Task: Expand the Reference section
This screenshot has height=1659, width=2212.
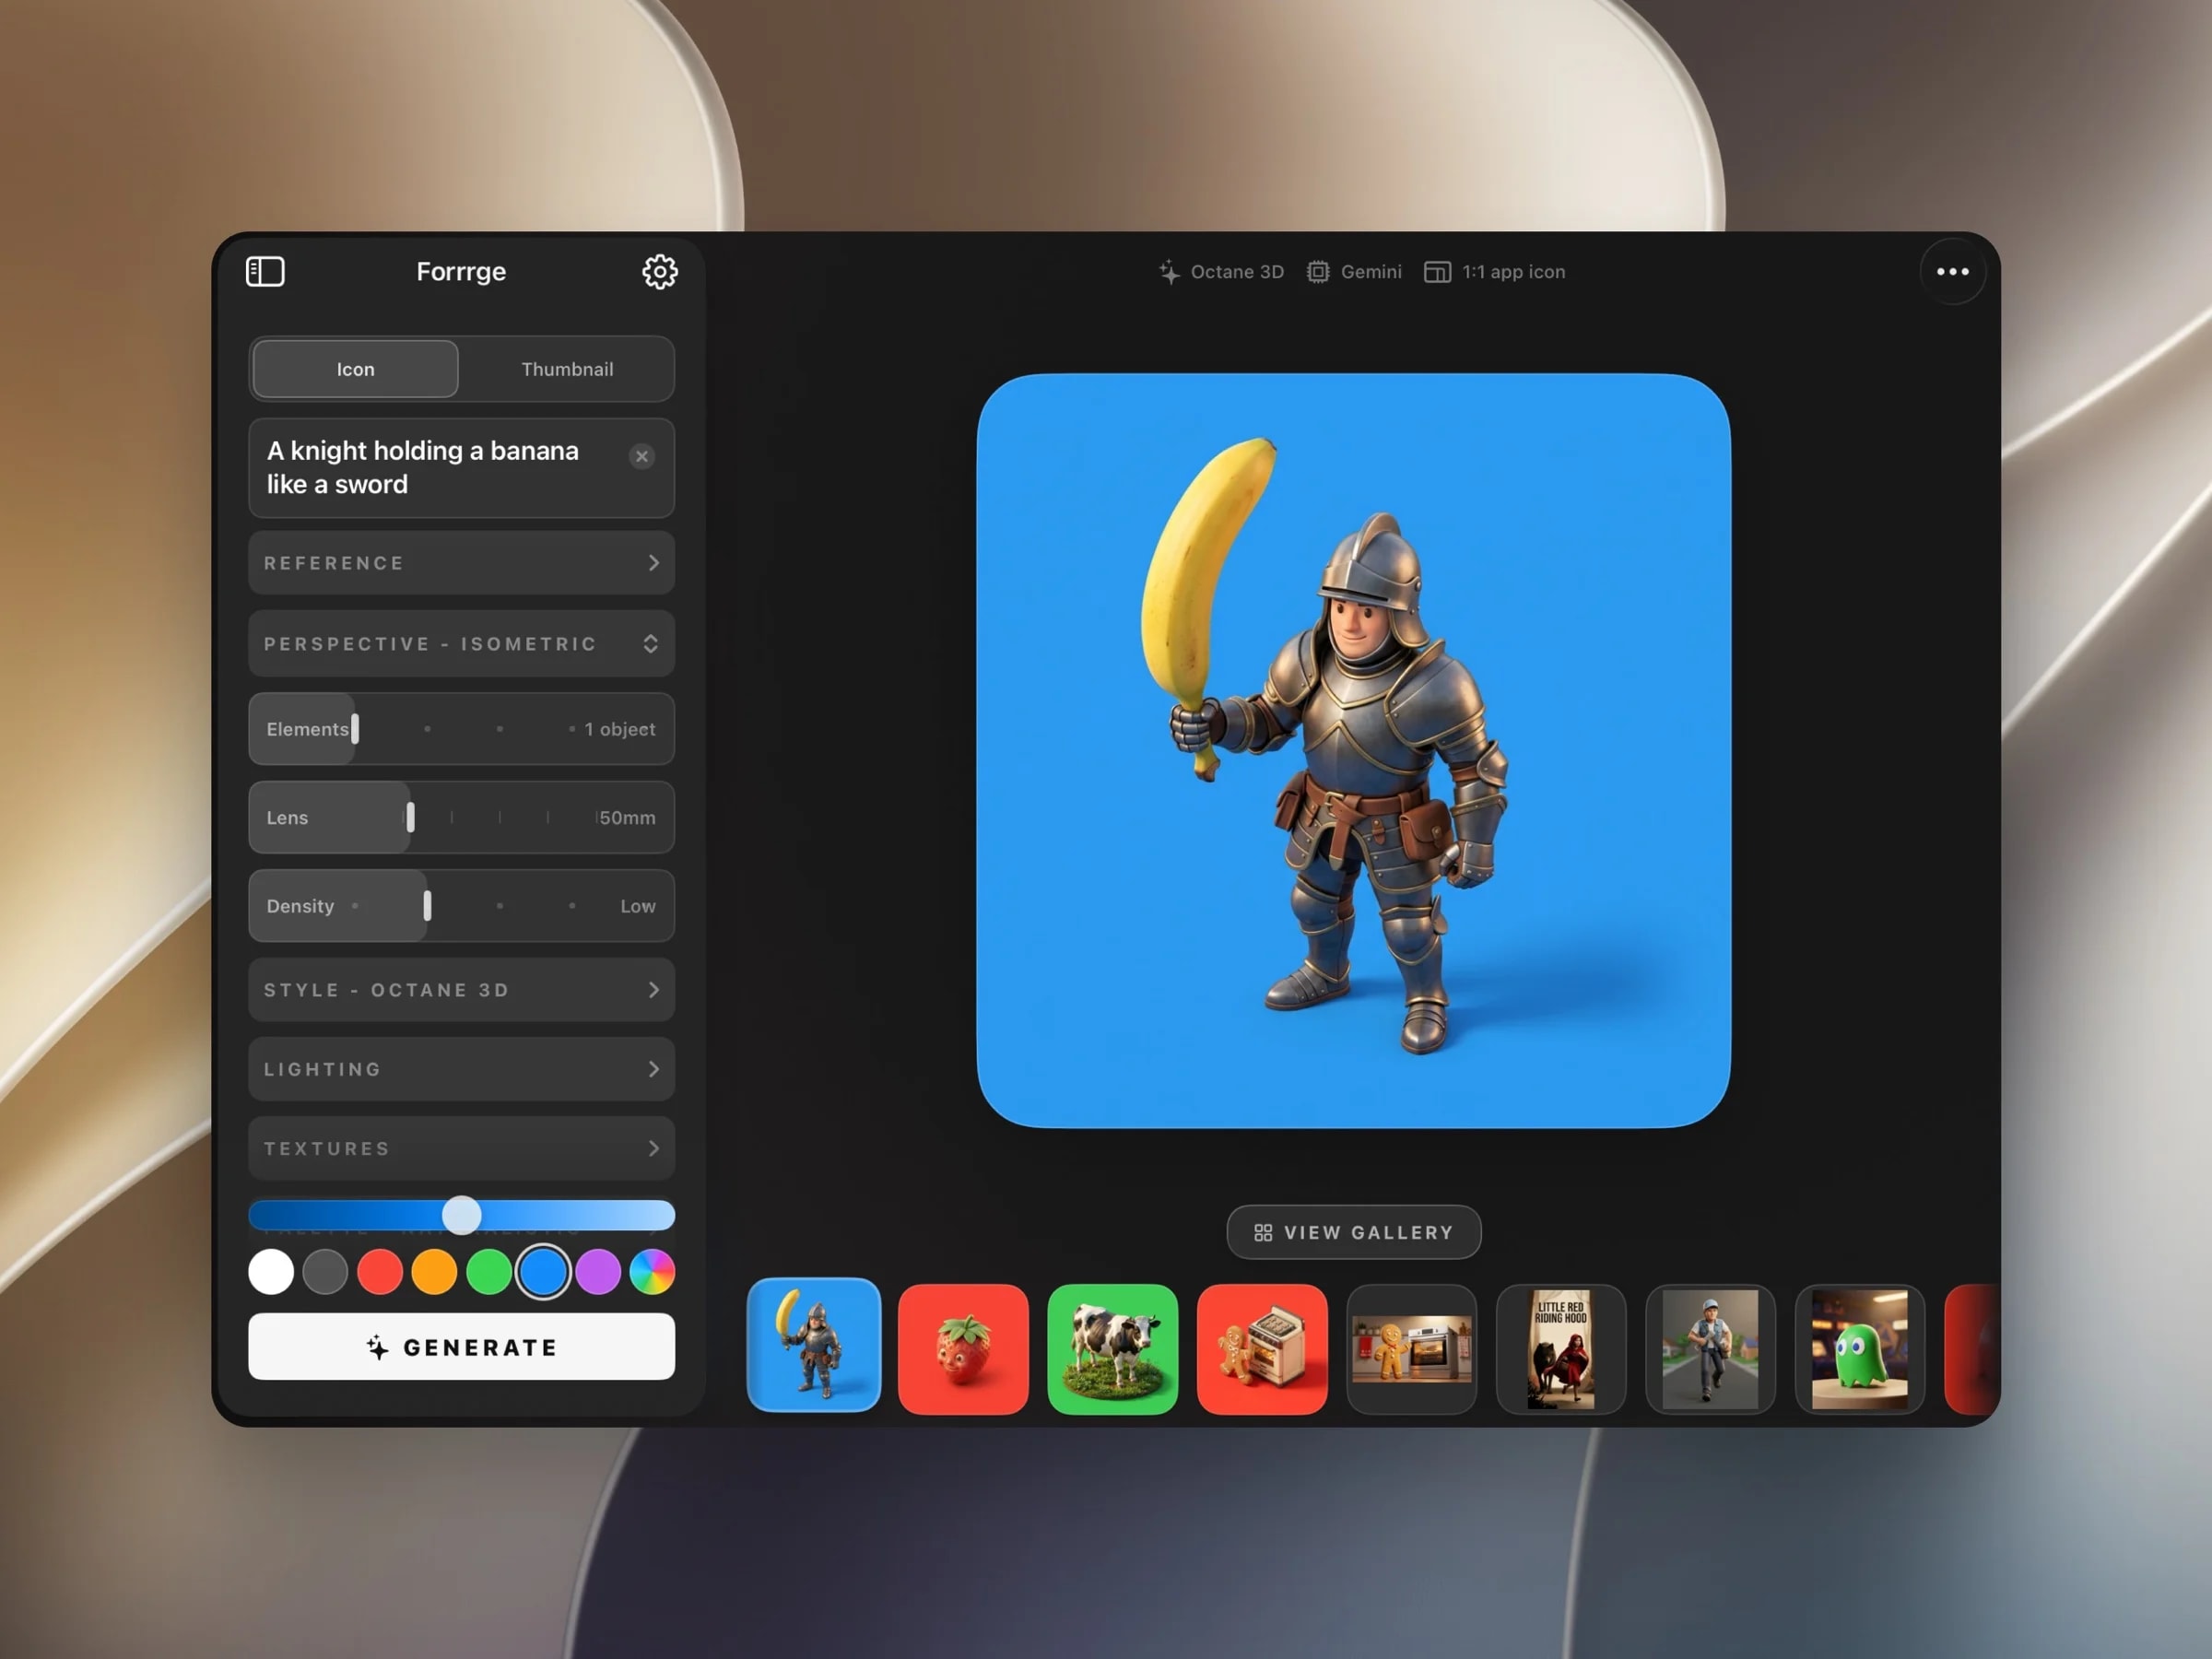Action: coord(461,563)
